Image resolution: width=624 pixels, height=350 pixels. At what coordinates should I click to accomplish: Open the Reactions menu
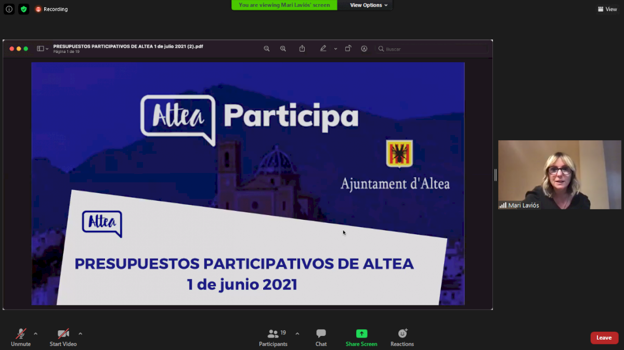[x=402, y=337]
